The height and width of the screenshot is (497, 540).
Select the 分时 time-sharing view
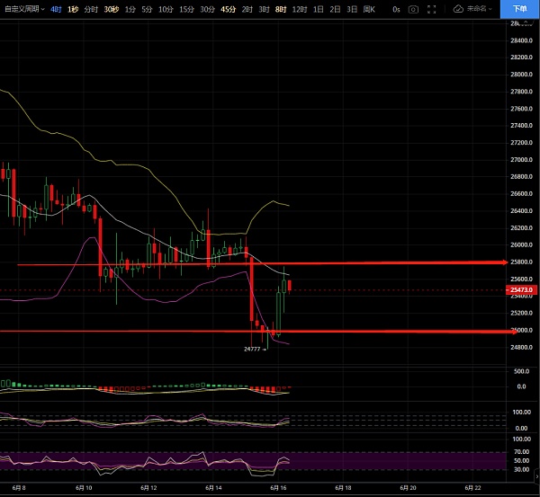(91, 9)
